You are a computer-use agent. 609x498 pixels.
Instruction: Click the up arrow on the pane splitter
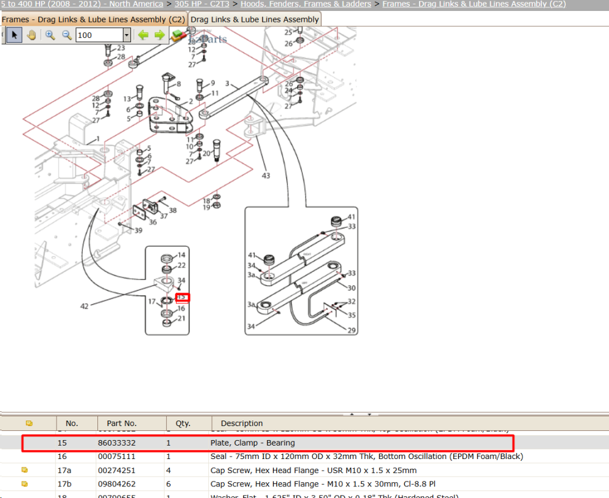[352, 414]
